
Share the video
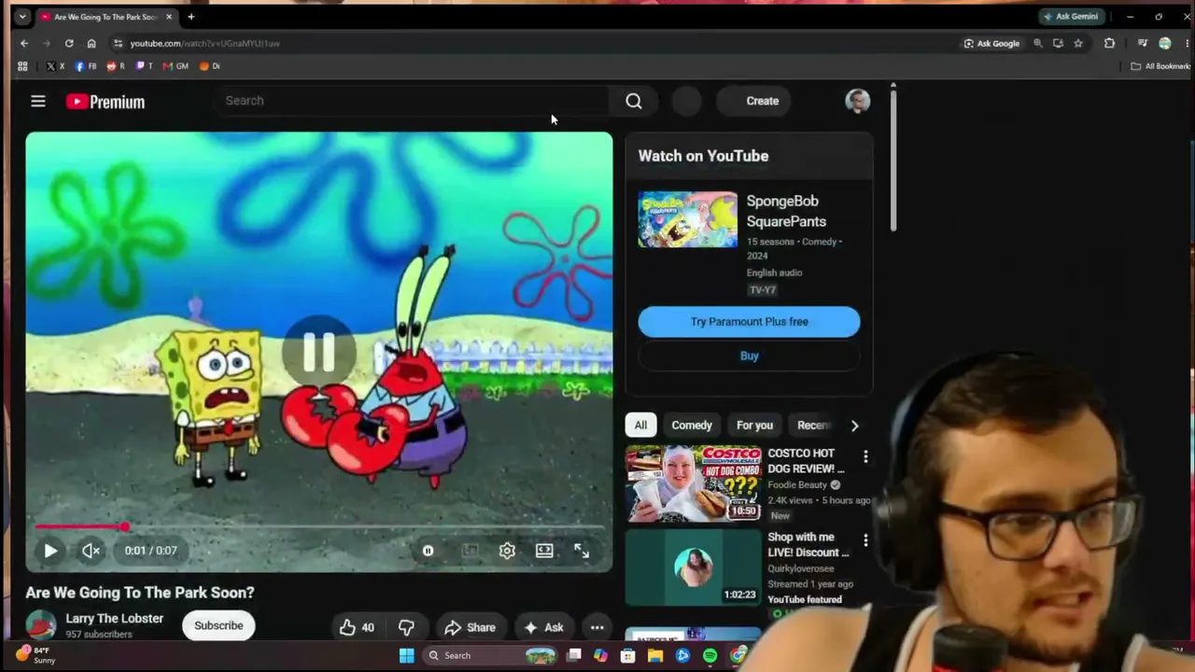(x=470, y=627)
